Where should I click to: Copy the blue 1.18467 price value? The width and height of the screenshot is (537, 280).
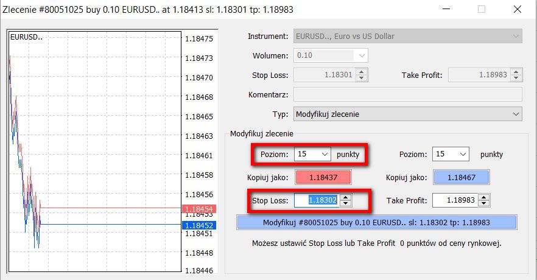point(462,177)
